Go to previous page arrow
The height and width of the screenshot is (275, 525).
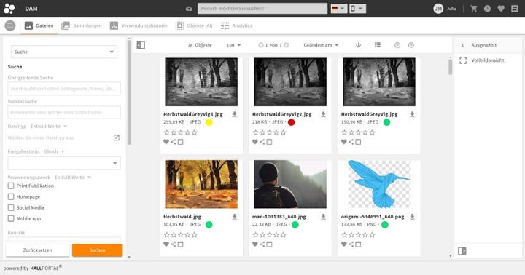click(261, 45)
